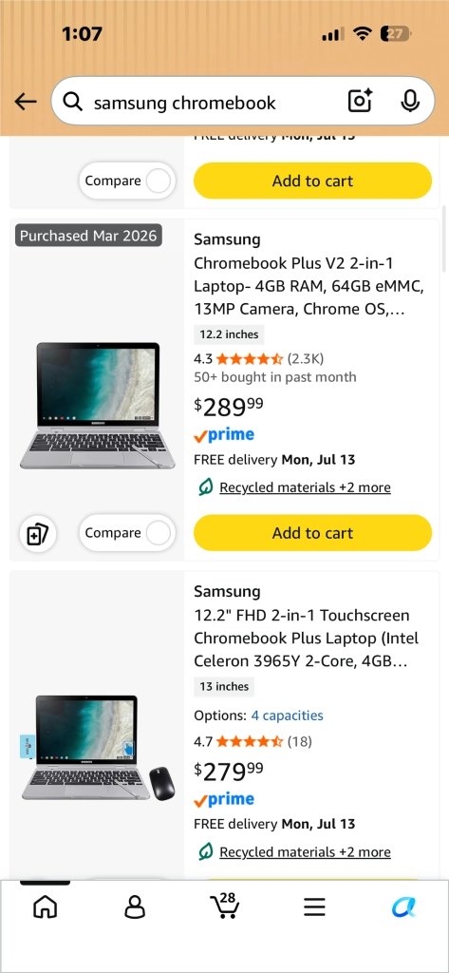The width and height of the screenshot is (449, 973).
Task: Expand Recycled materials +2 more for $289.99 item
Action: [305, 487]
